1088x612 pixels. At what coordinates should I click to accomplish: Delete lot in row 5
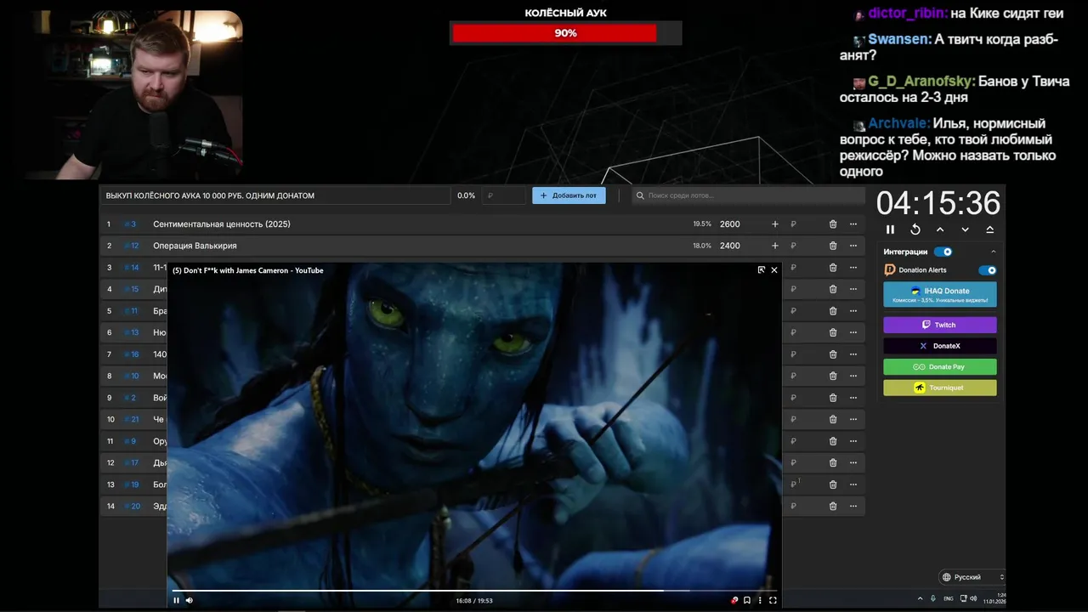[833, 311]
